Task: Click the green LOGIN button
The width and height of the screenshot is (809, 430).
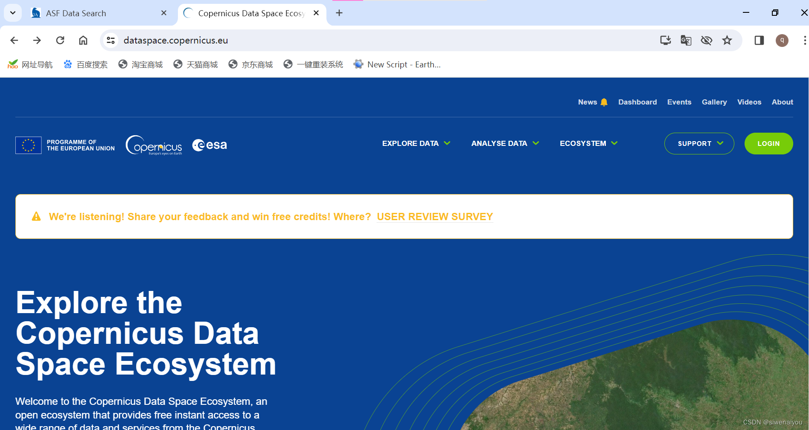Action: pyautogui.click(x=768, y=144)
